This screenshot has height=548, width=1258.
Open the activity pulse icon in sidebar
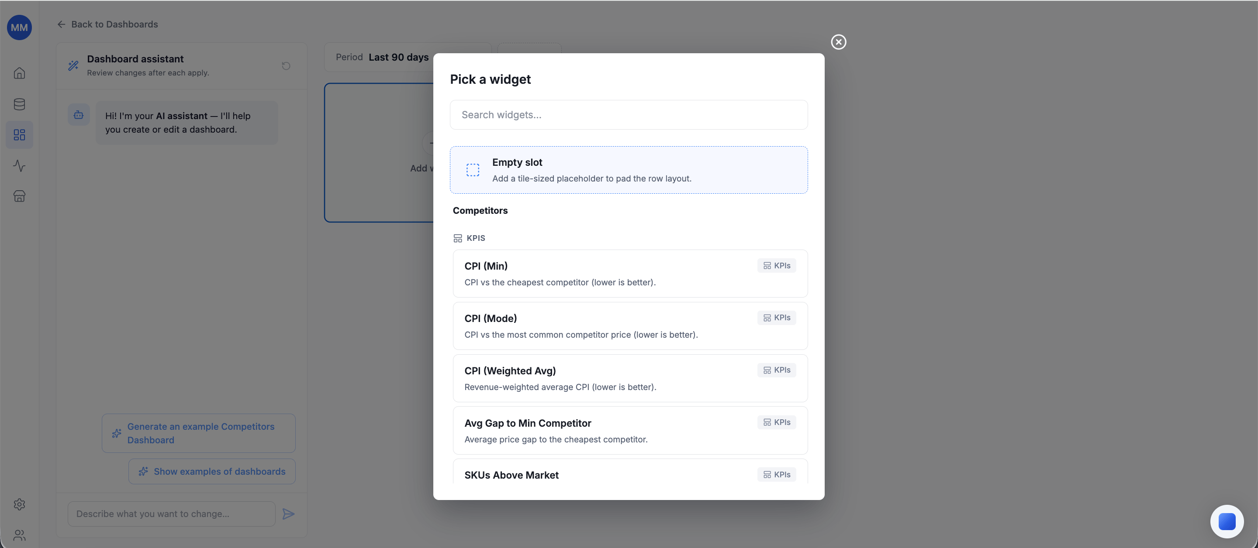click(20, 165)
